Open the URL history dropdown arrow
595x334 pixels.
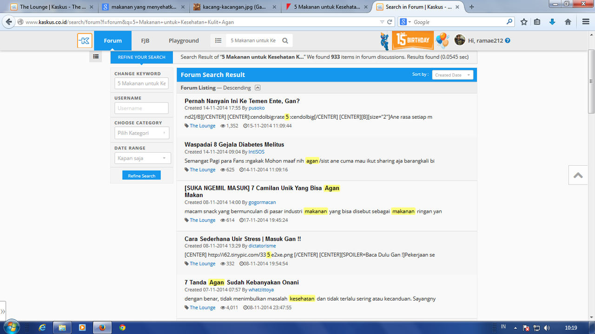pos(382,22)
